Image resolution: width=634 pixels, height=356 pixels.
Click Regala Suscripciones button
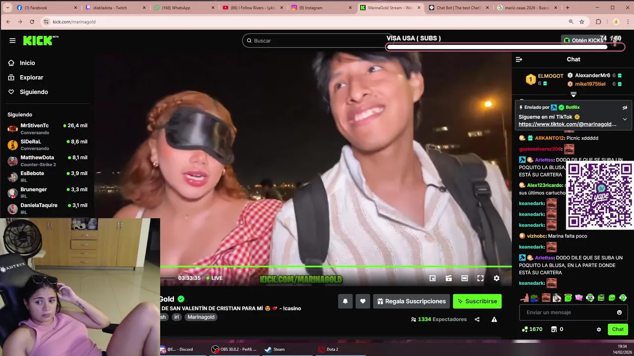click(412, 301)
